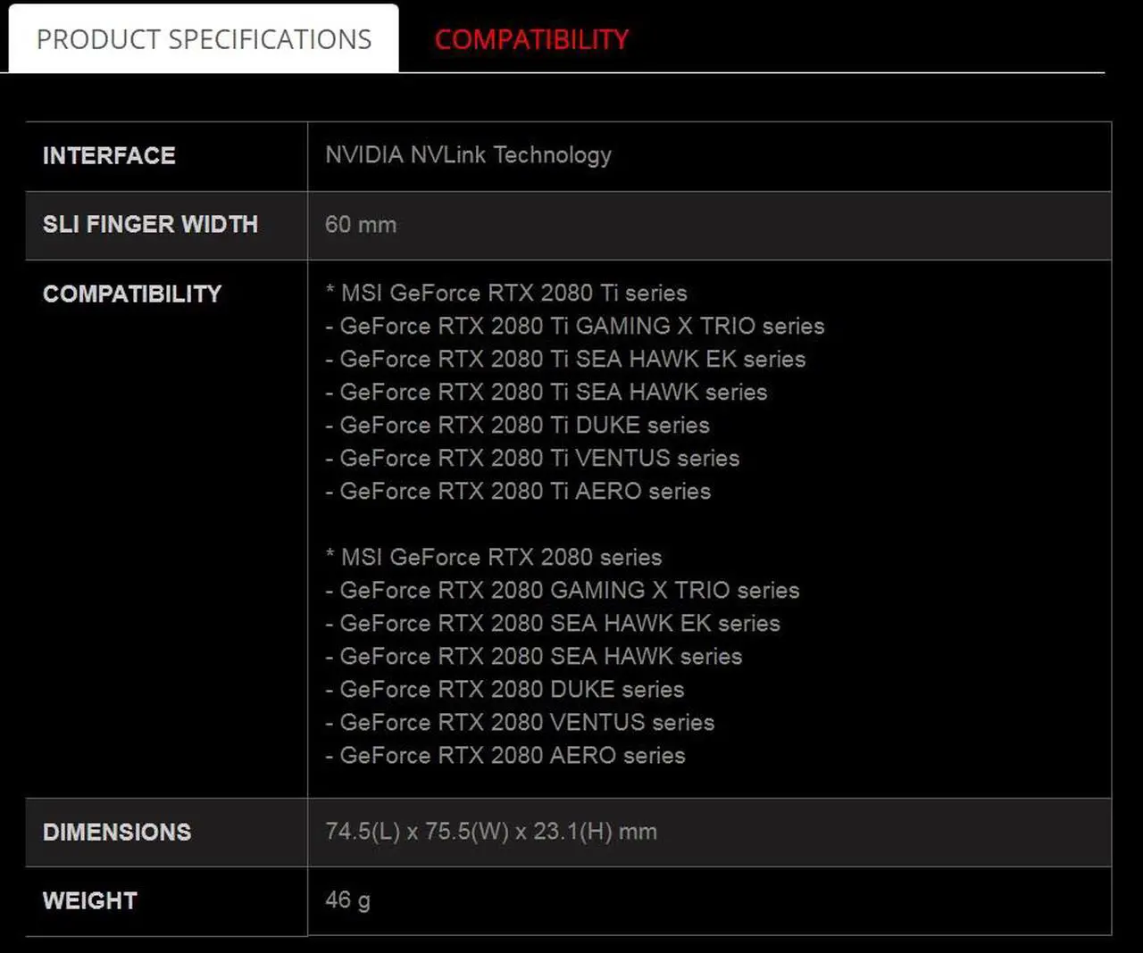Click the COMPATIBILITY row header
The width and height of the screenshot is (1143, 953).
[132, 294]
